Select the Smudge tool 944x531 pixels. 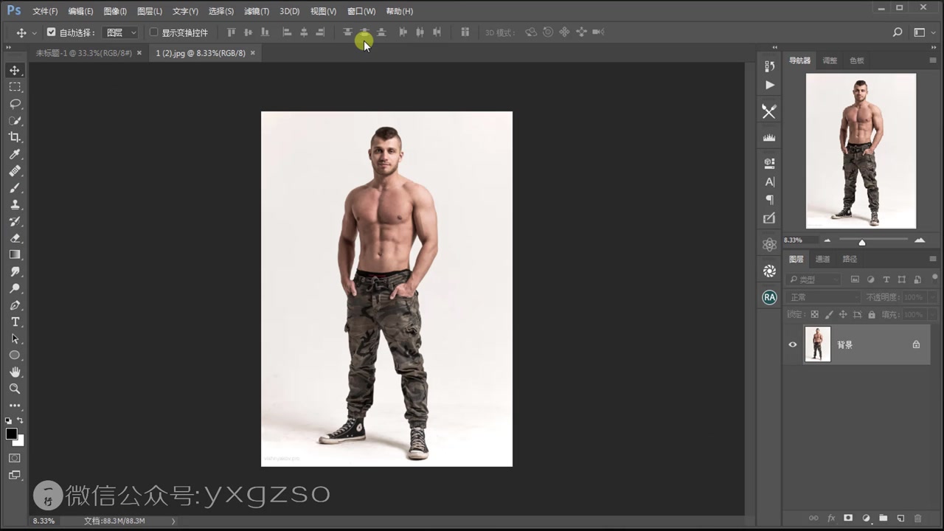coord(15,271)
